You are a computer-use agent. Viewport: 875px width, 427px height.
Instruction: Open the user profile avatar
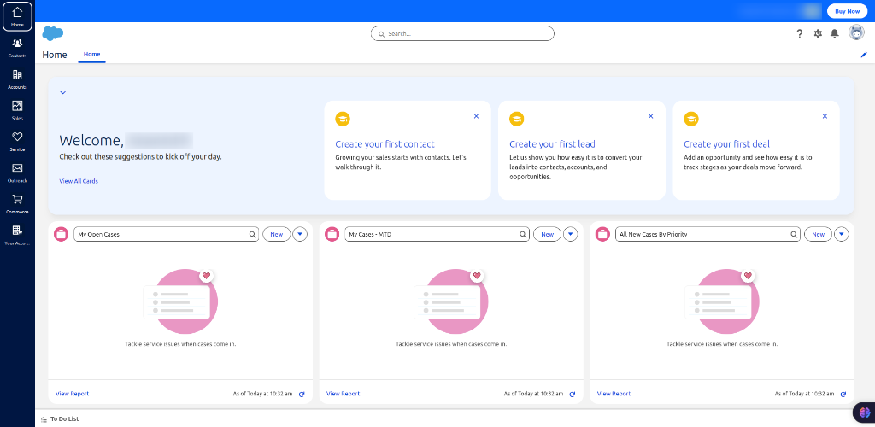click(x=856, y=33)
